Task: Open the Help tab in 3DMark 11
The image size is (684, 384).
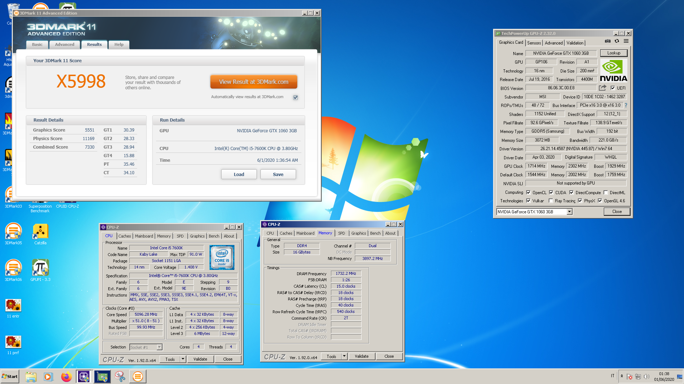Action: coord(119,44)
